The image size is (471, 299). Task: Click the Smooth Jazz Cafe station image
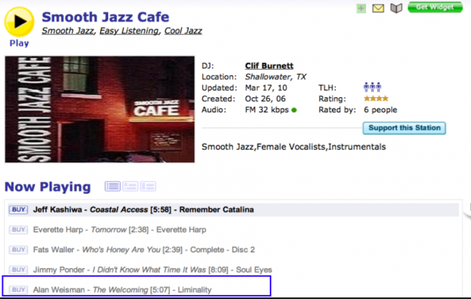coord(99,109)
